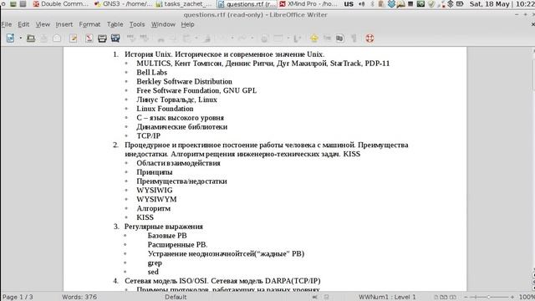Open the Help menu
Screen dimensions: 535x301
click(187, 24)
